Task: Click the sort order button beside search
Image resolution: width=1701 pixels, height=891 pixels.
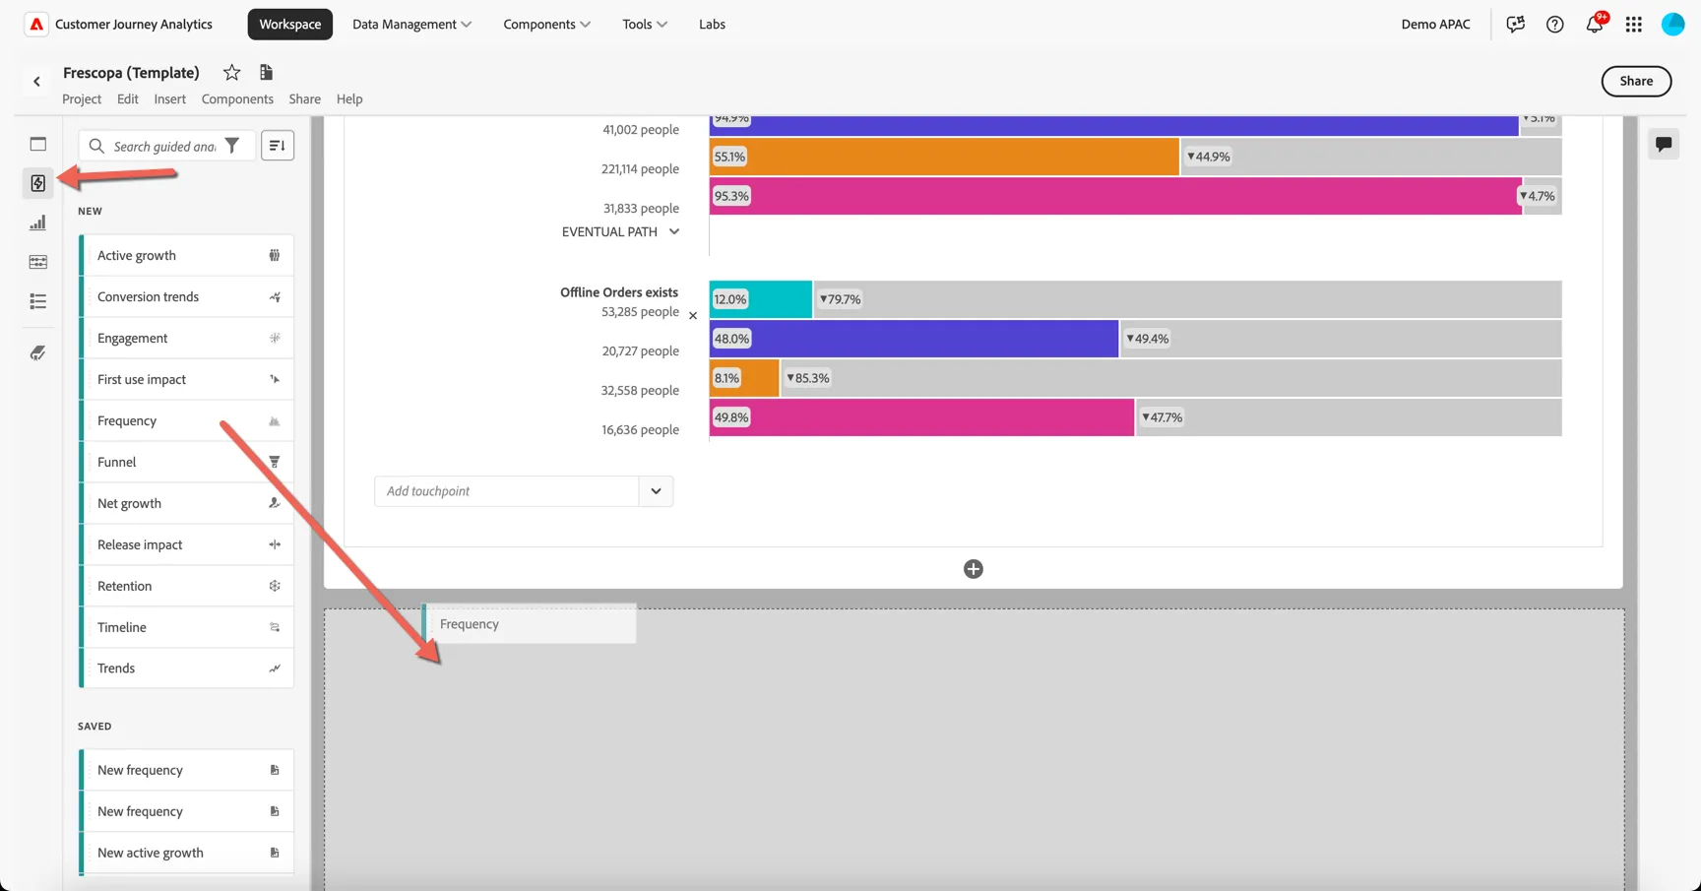Action: (x=278, y=146)
